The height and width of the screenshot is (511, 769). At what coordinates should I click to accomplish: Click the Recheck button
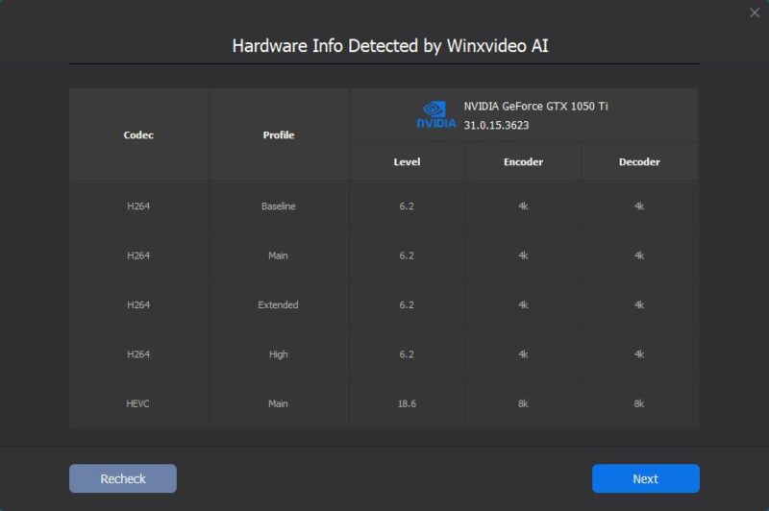[x=123, y=478]
